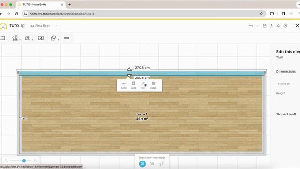Viewport: 300px width, 169px height.
Task: Click the share arrow icon
Action: coord(278,26)
